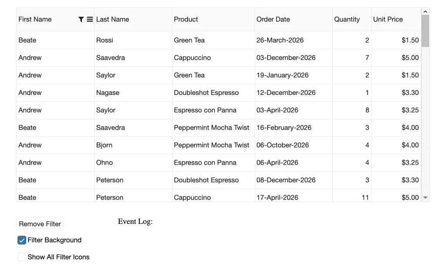
Task: Click the filter funnel icon in First Name
Action: (81, 19)
